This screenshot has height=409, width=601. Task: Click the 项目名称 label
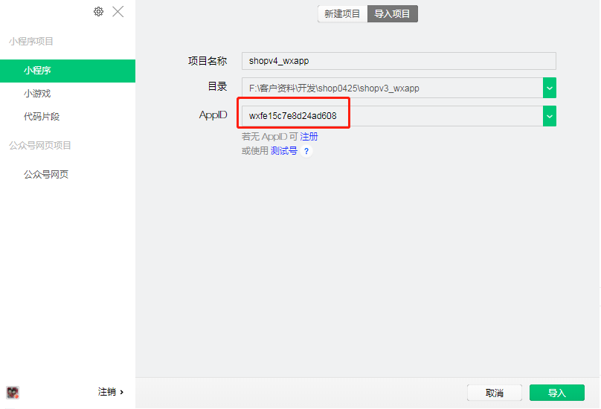208,61
